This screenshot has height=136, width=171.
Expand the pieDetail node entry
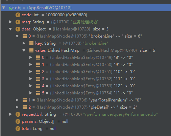pos(17,107)
